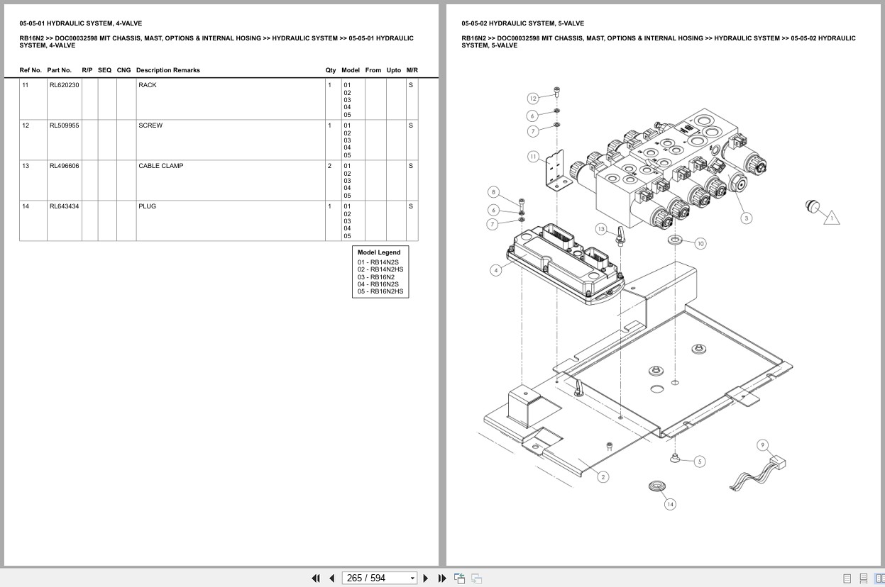Switch to two-page facing view

tap(879, 578)
